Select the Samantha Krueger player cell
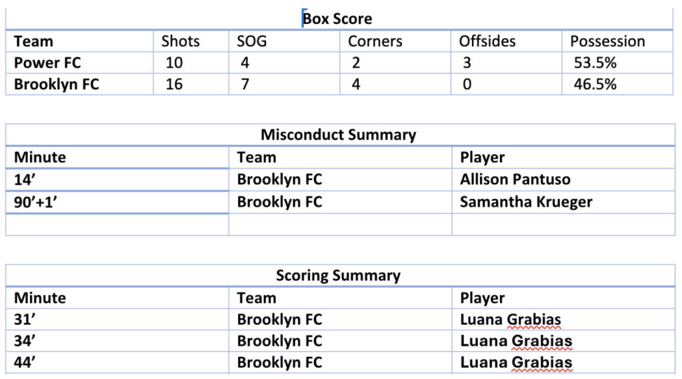This screenshot has width=682, height=379. click(563, 202)
